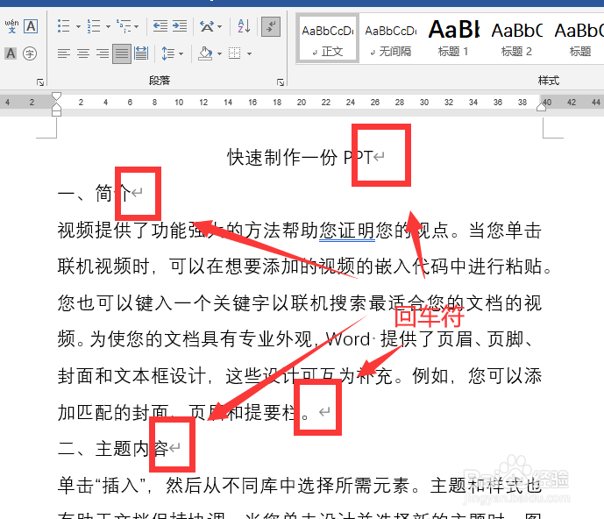Open bullet list style dropdown
The image size is (604, 519).
coord(78,26)
